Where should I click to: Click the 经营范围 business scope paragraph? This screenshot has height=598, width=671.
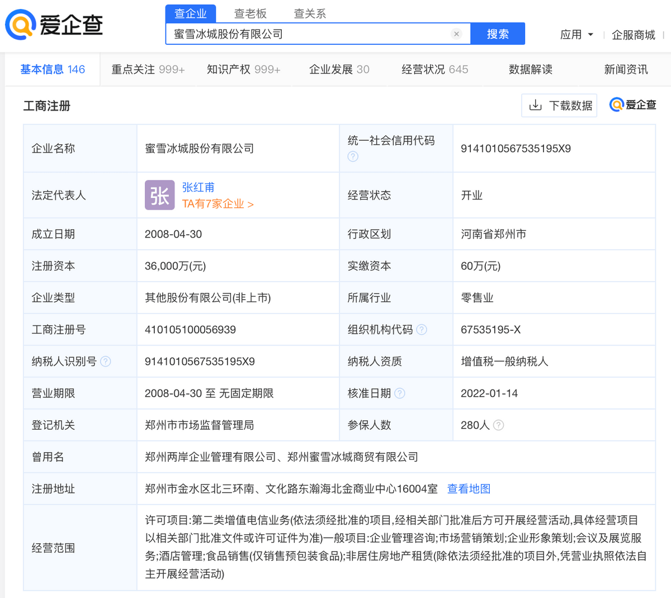coord(395,547)
